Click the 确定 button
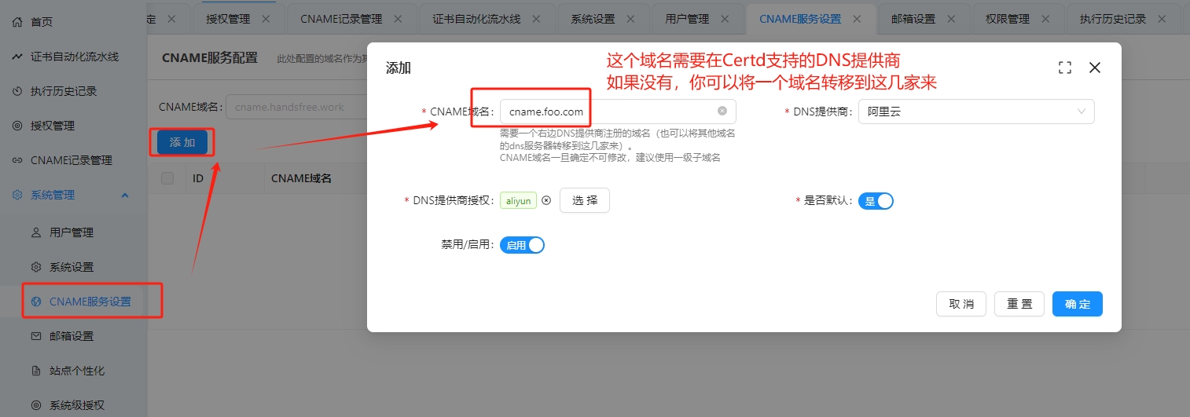The image size is (1190, 417). pyautogui.click(x=1077, y=304)
